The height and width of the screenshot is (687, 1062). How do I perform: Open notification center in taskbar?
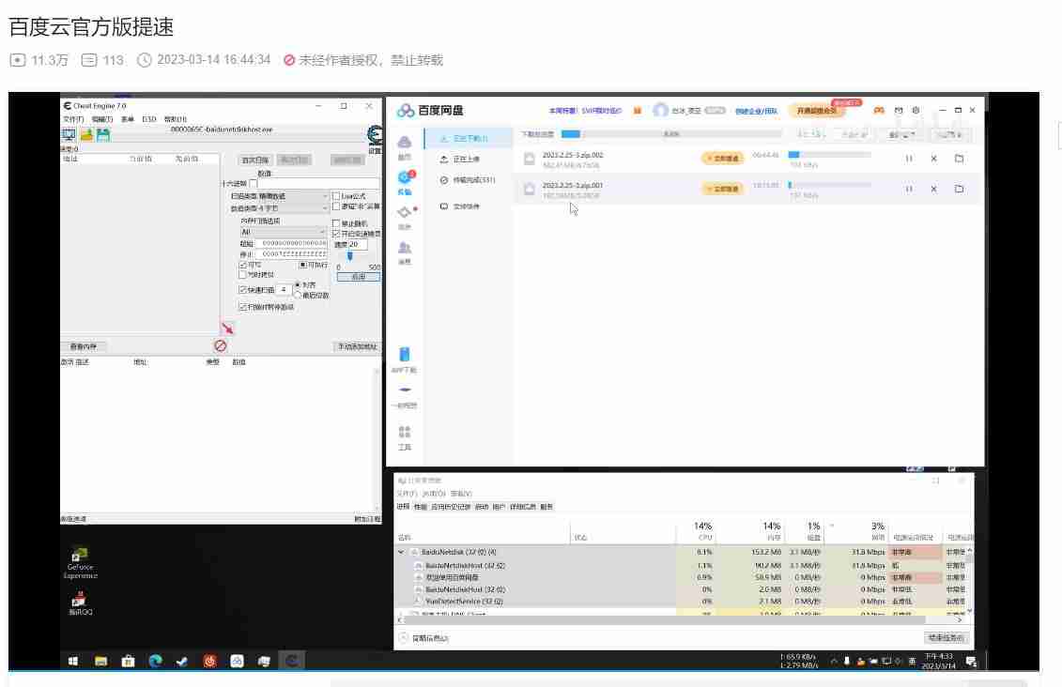point(971,662)
